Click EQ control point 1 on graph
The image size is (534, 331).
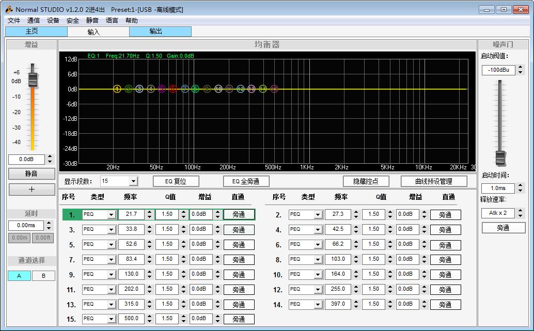pyautogui.click(x=117, y=89)
